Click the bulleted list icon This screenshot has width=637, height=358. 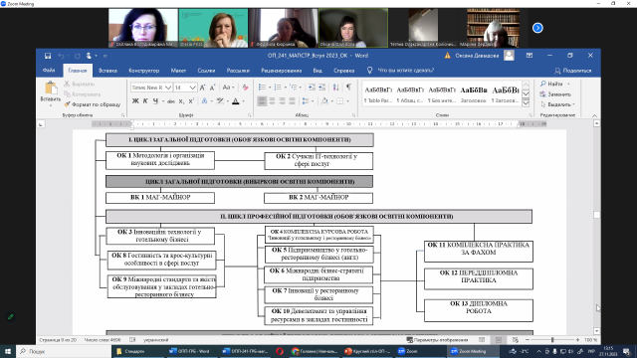tap(262, 88)
